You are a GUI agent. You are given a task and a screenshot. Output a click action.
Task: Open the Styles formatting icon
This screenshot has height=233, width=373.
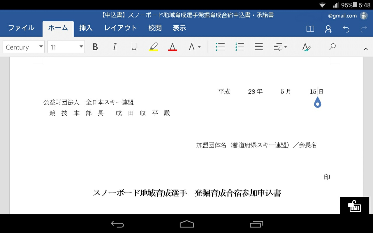[x=307, y=47]
